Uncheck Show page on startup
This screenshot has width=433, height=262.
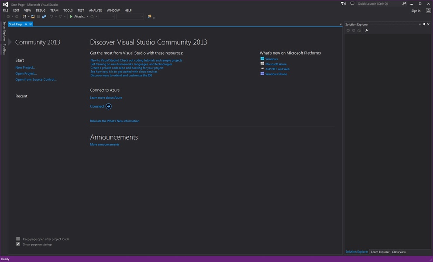pyautogui.click(x=18, y=244)
